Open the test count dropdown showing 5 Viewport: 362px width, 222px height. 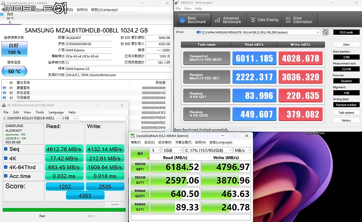point(155,150)
